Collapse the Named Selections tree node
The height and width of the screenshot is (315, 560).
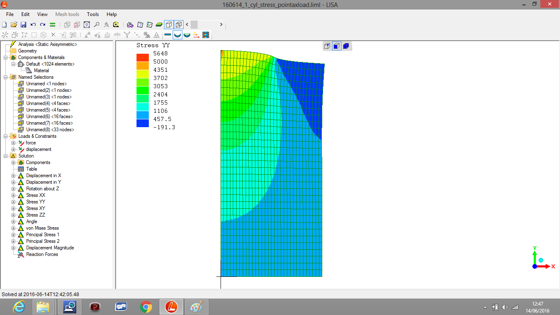6,77
